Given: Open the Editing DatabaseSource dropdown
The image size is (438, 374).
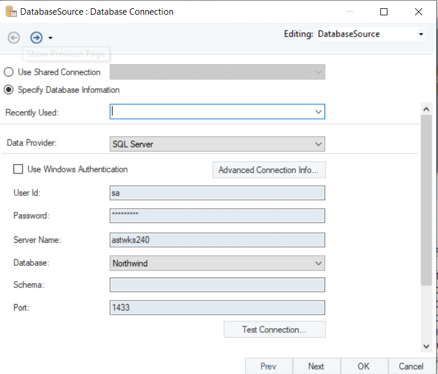Looking at the screenshot, I should pos(421,35).
